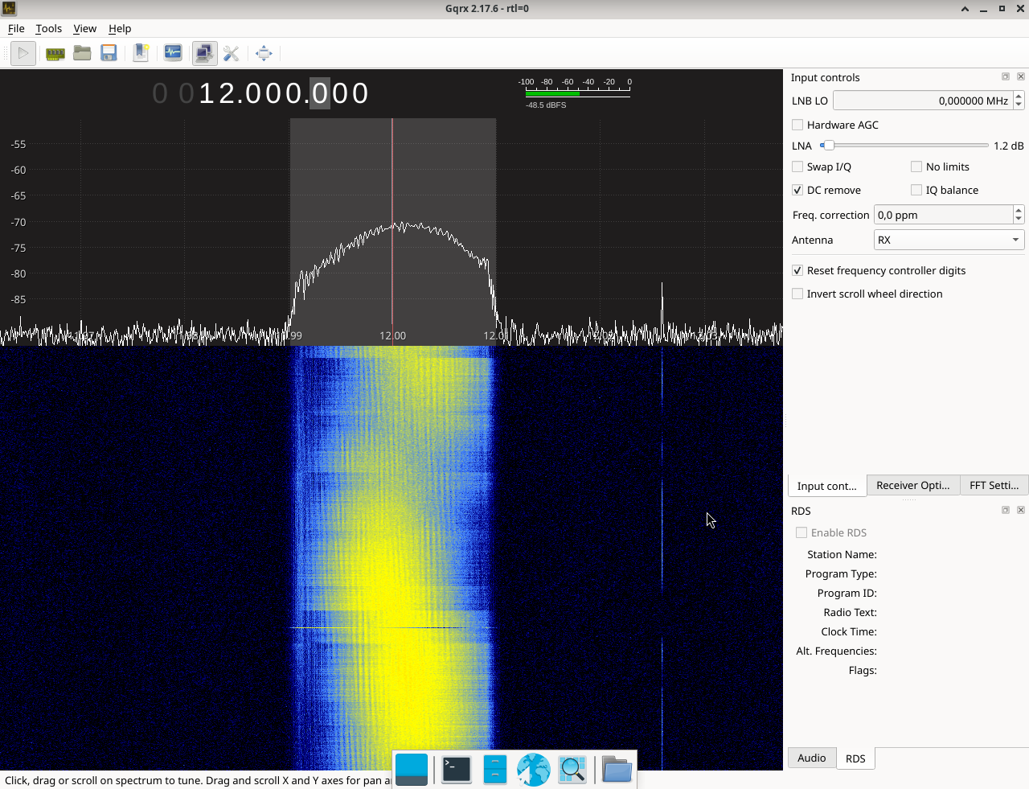Open the Tools menu
Image resolution: width=1029 pixels, height=789 pixels.
pyautogui.click(x=48, y=28)
